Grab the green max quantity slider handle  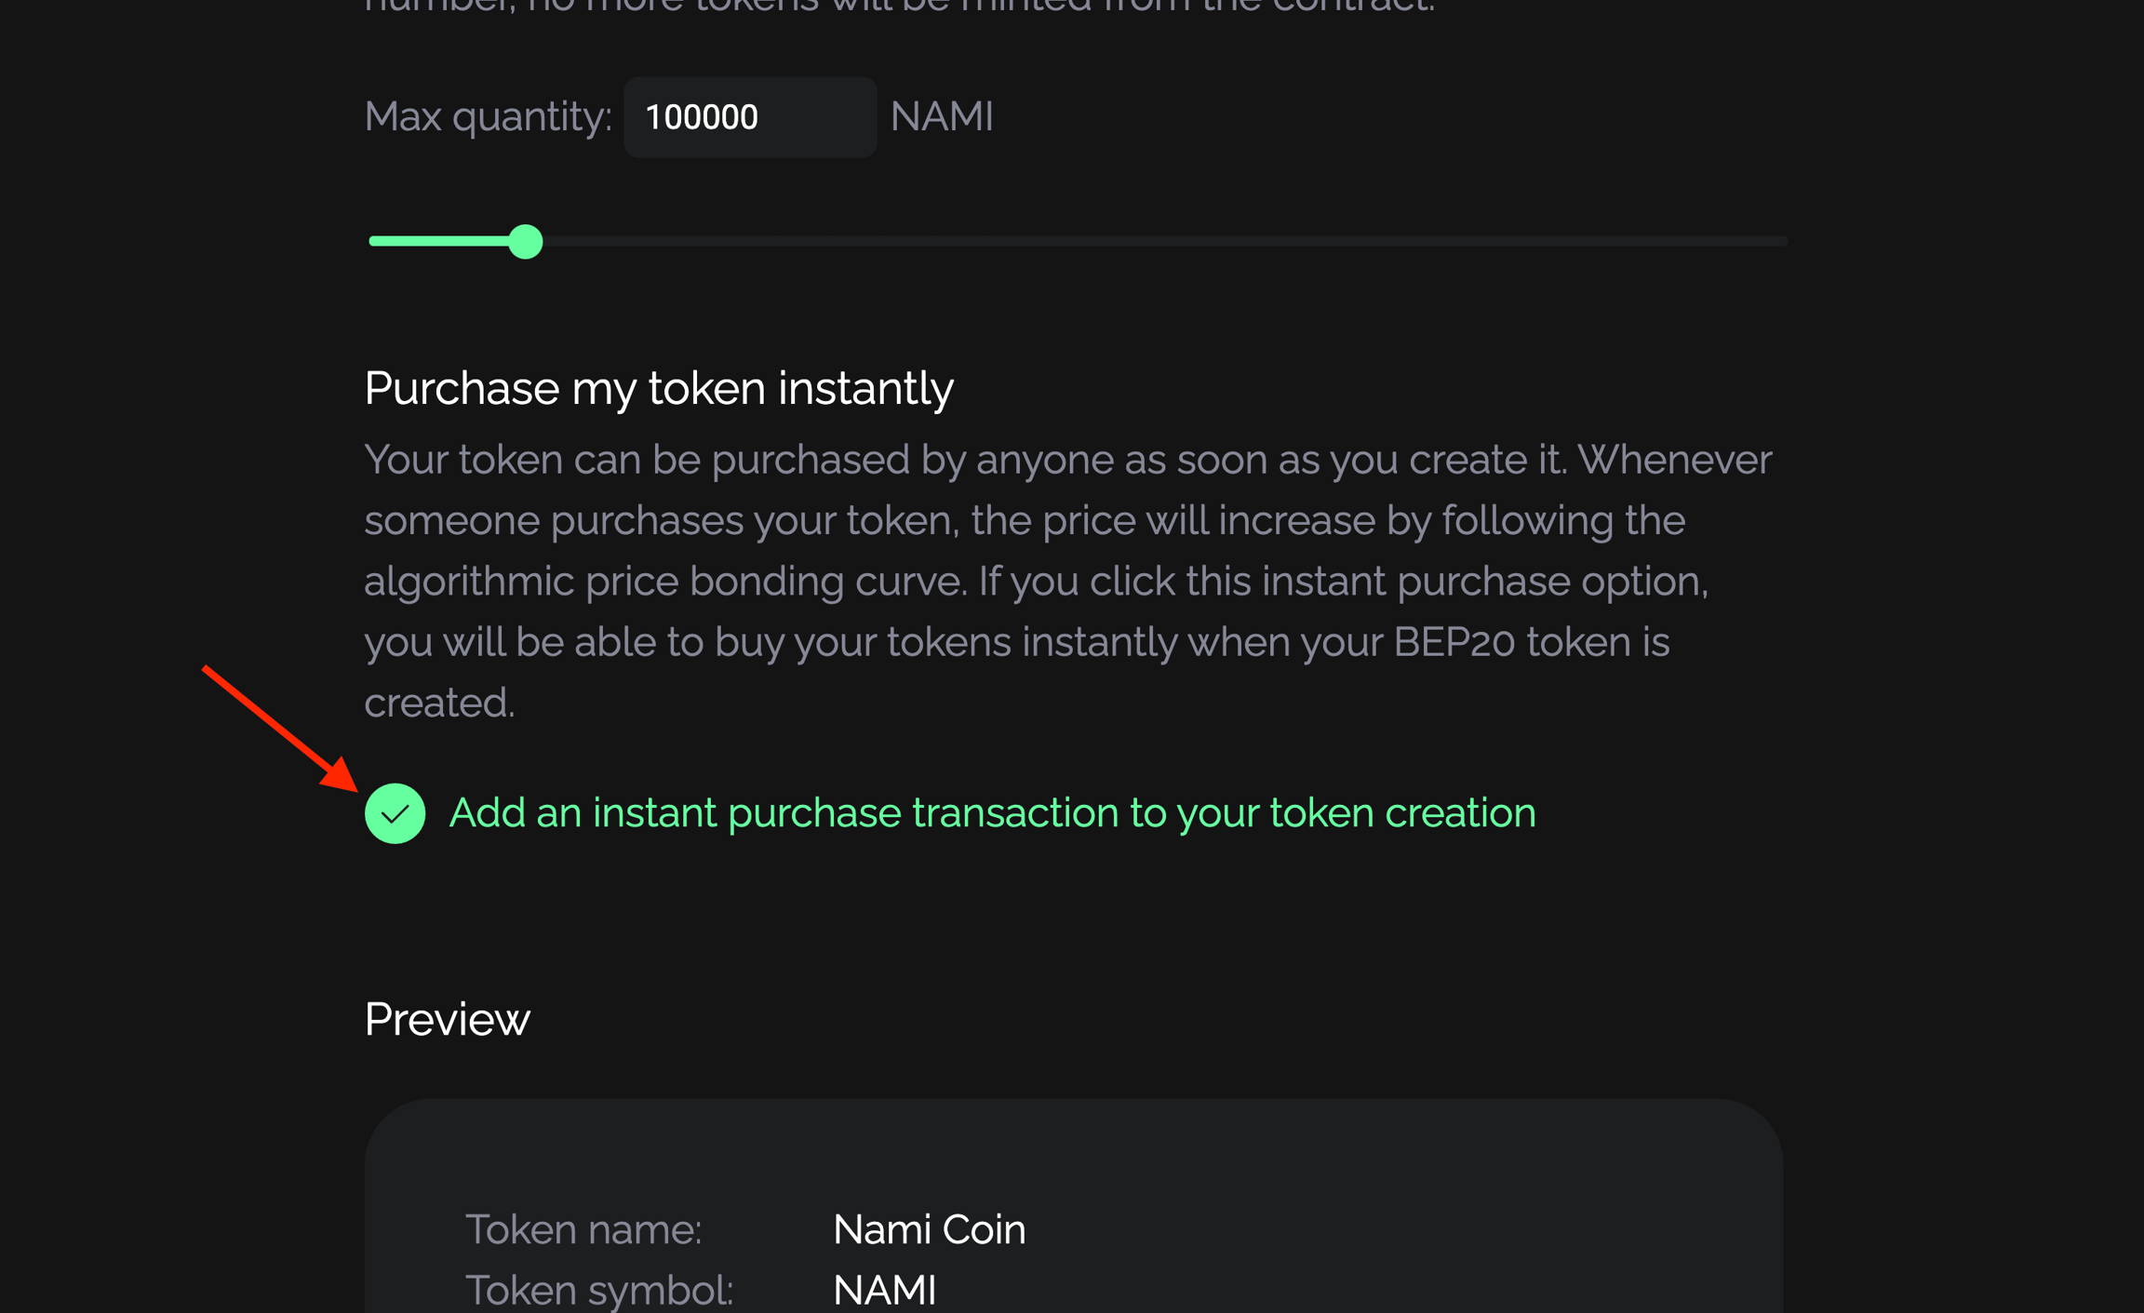click(526, 242)
